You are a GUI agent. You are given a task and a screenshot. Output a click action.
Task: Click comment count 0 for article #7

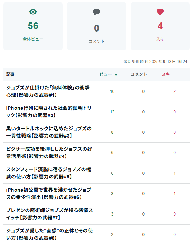143,214
